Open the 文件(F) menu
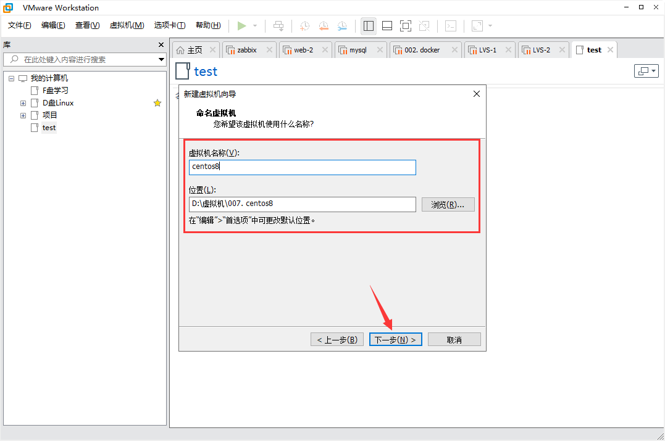This screenshot has width=665, height=441. coord(20,25)
